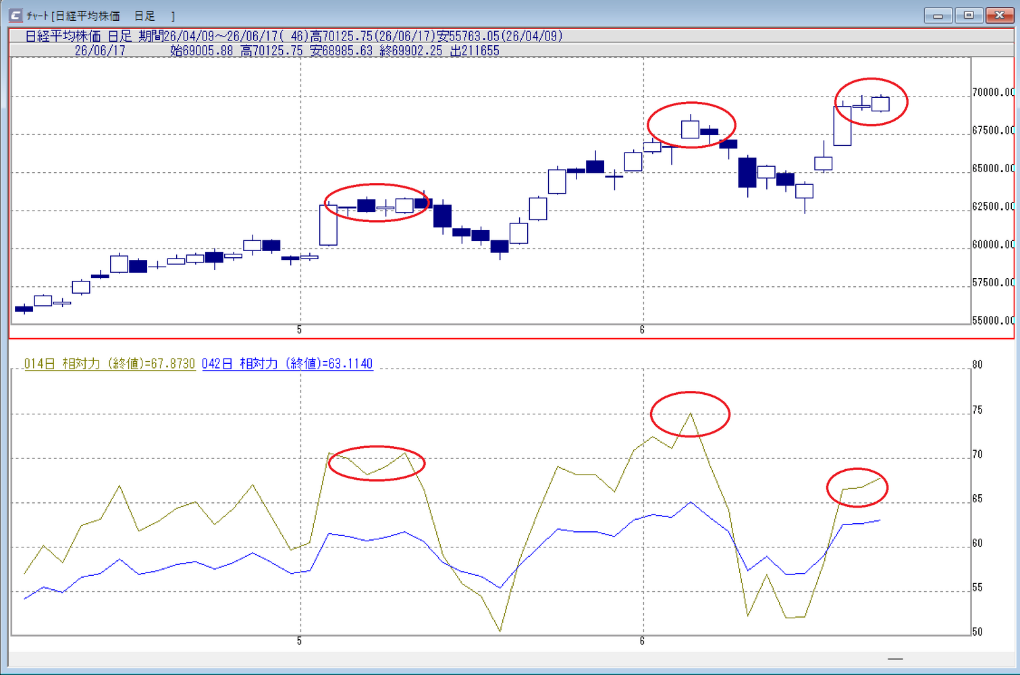
Task: Click the 60 level on RSI axis
Action: [x=977, y=543]
